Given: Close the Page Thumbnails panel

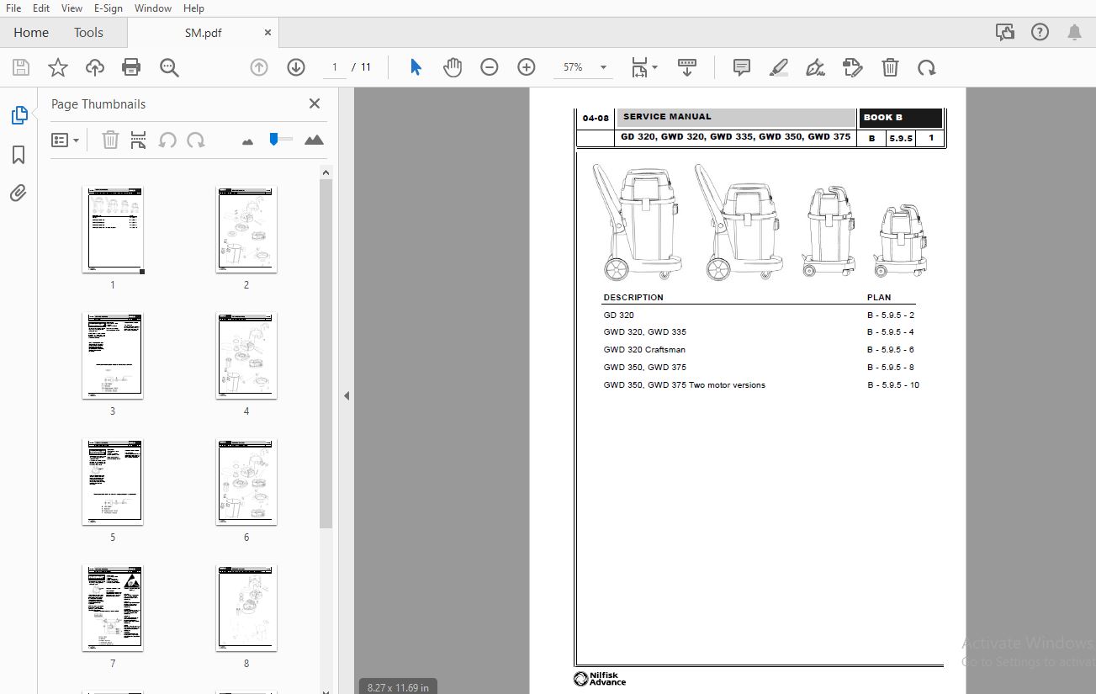Looking at the screenshot, I should (315, 103).
